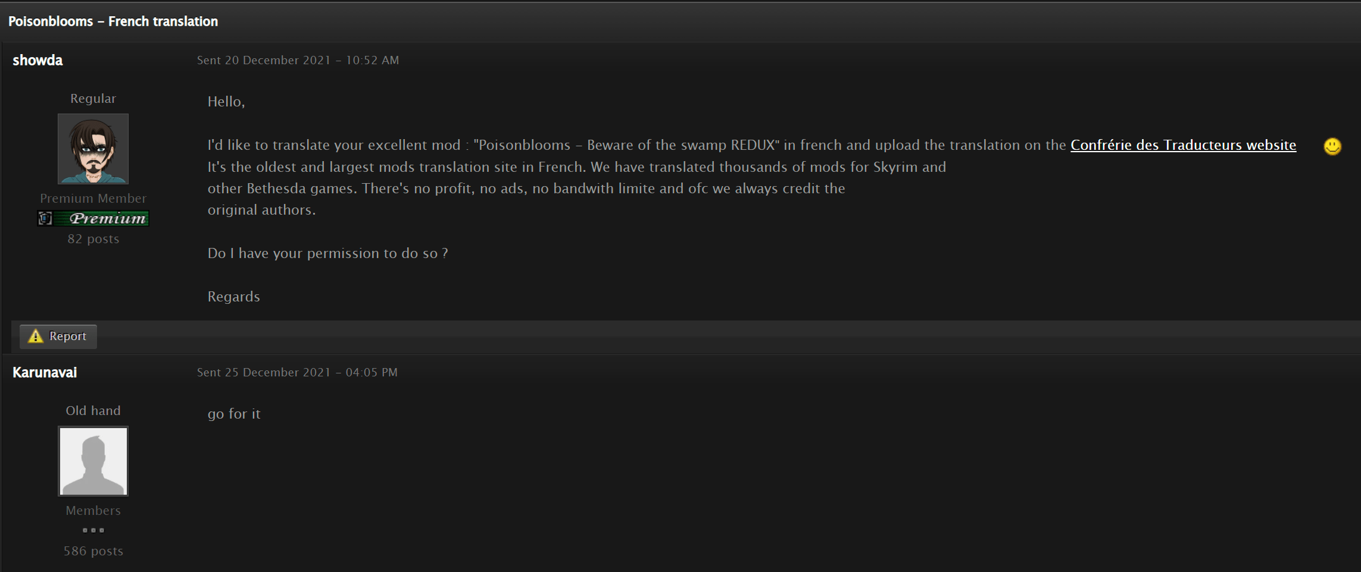Click the three rank dots under Members

coord(93,530)
